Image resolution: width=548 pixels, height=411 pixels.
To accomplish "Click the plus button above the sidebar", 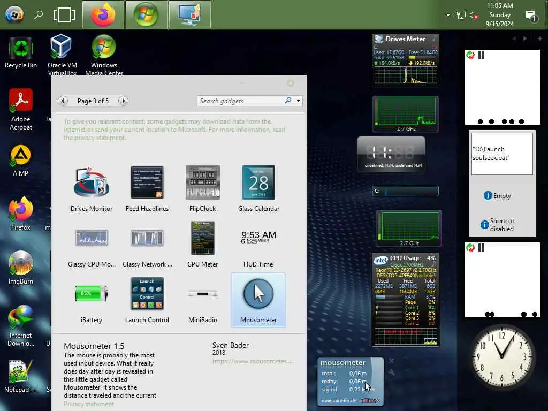I will click(539, 39).
